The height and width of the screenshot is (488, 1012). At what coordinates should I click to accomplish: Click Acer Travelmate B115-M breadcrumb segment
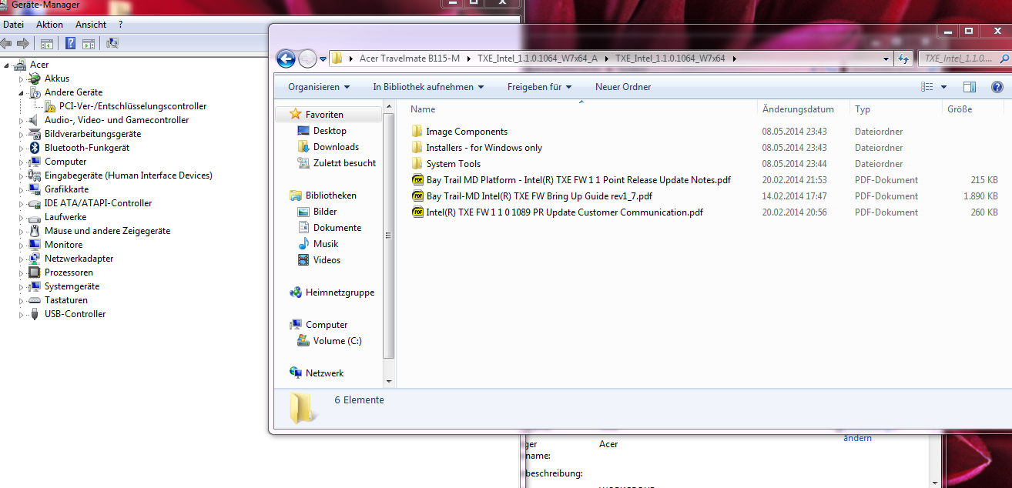(x=409, y=58)
